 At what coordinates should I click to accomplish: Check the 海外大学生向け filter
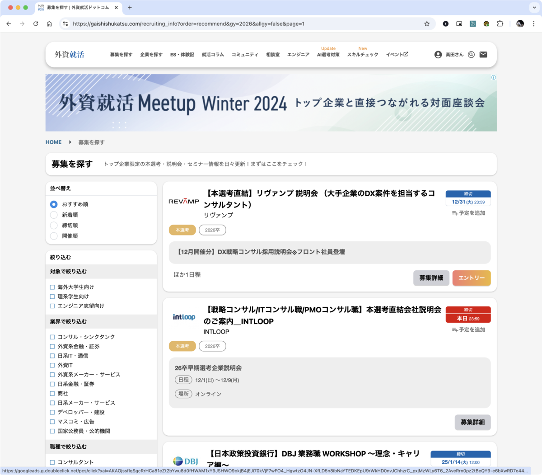(x=52, y=287)
